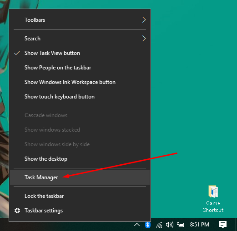Select the Game Shortcut desktop folder

pos(213,199)
